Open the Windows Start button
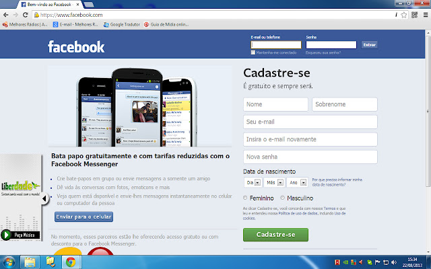Screen dimensions: 431x269 coord(8,262)
